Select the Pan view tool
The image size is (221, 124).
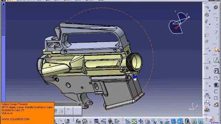(141, 121)
